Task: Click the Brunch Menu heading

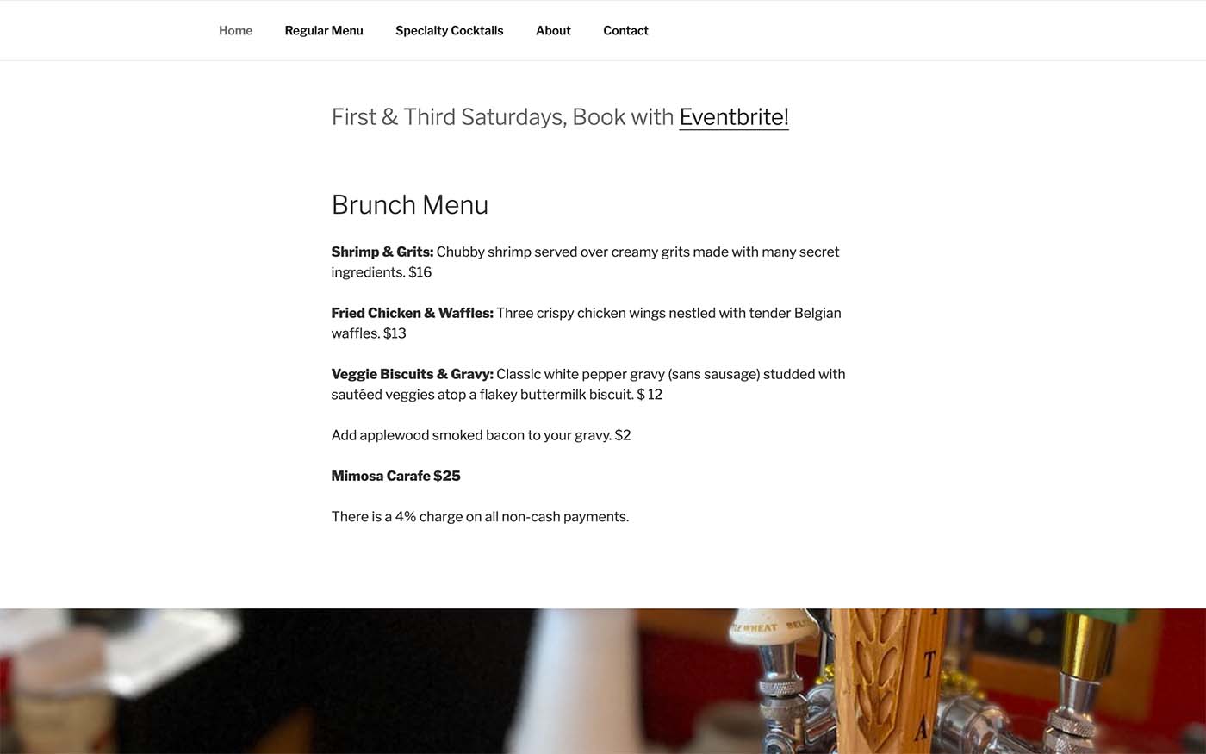Action: pyautogui.click(x=410, y=205)
